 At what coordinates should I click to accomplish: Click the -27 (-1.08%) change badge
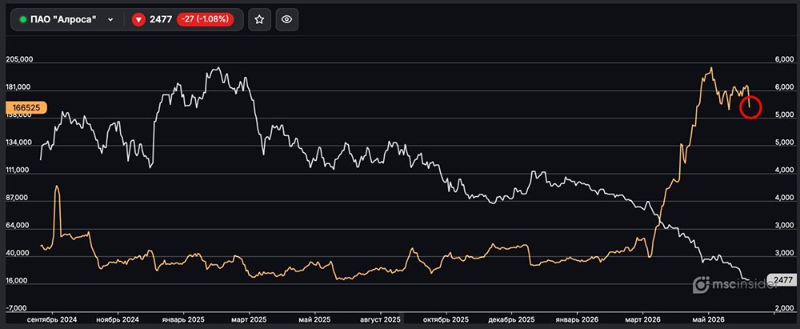point(205,19)
